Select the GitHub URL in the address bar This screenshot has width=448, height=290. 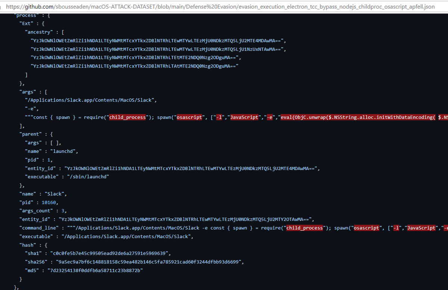pyautogui.click(x=220, y=7)
